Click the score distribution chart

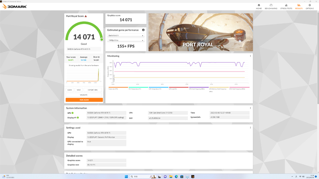pos(84,75)
